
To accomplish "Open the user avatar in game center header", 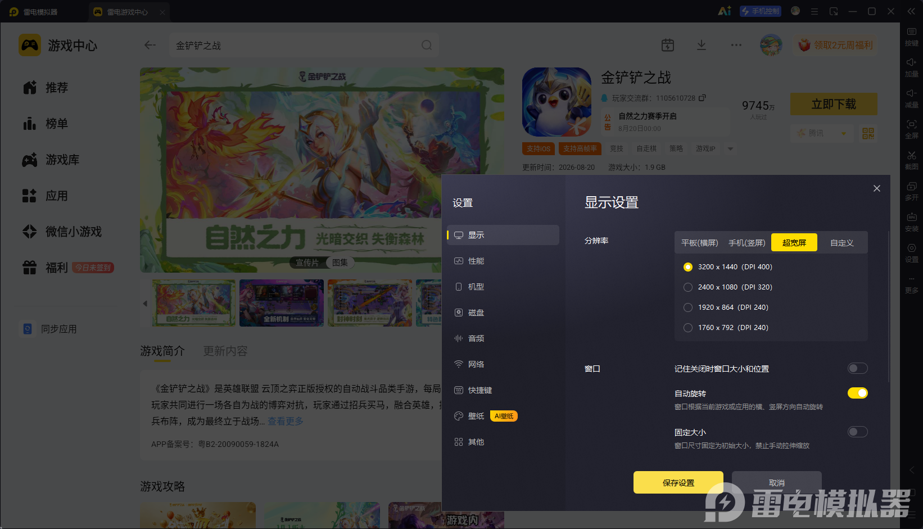I will pyautogui.click(x=771, y=45).
